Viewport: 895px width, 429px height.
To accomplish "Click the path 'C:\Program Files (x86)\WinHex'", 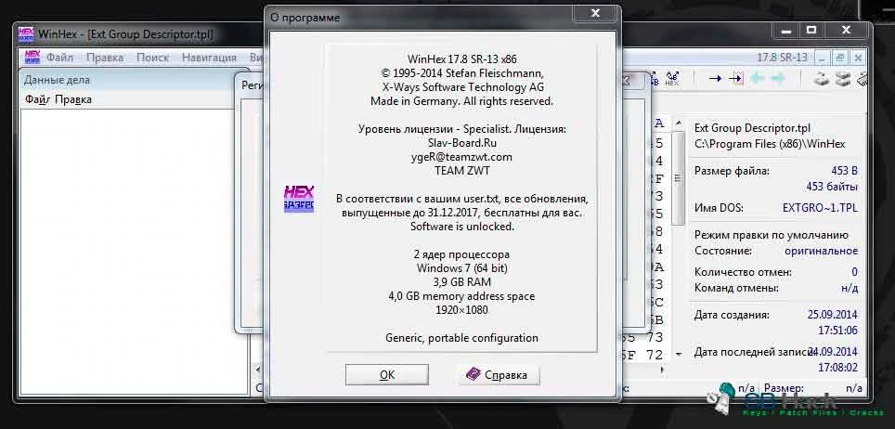I will point(770,144).
